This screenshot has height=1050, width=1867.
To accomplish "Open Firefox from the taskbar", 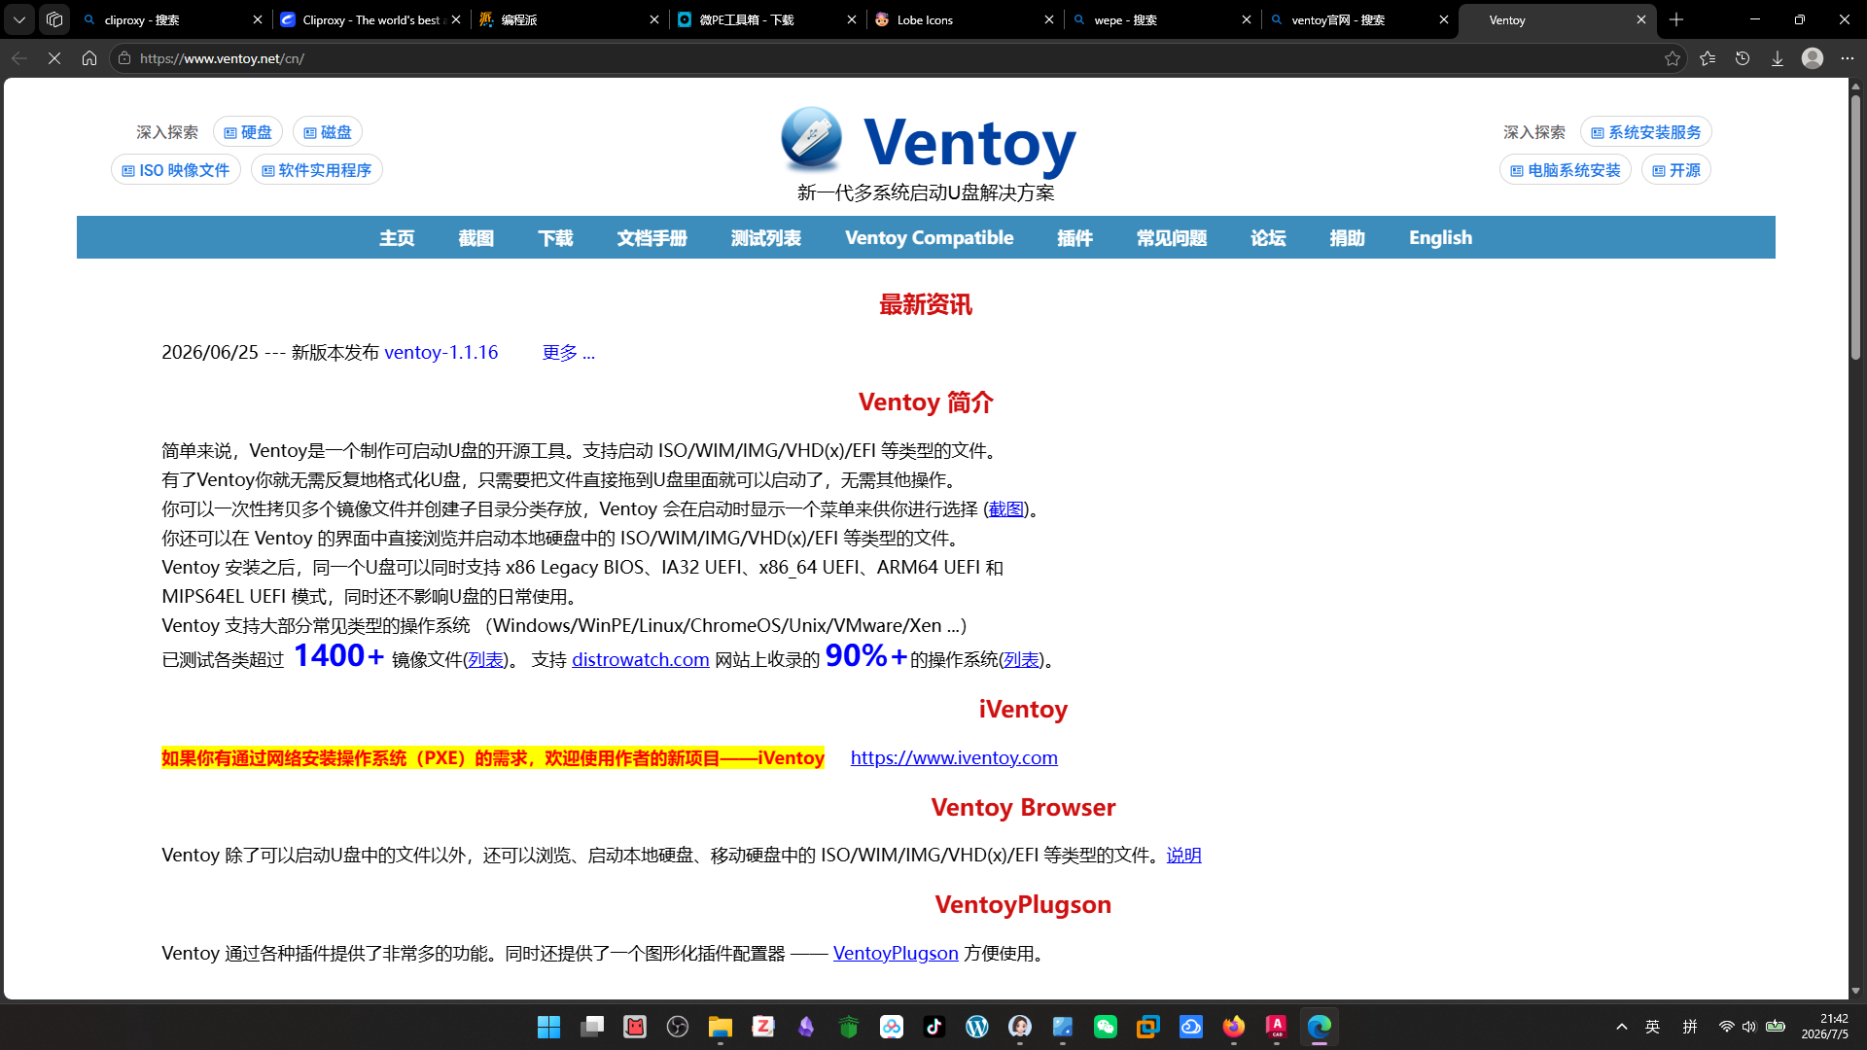I will pyautogui.click(x=1234, y=1027).
